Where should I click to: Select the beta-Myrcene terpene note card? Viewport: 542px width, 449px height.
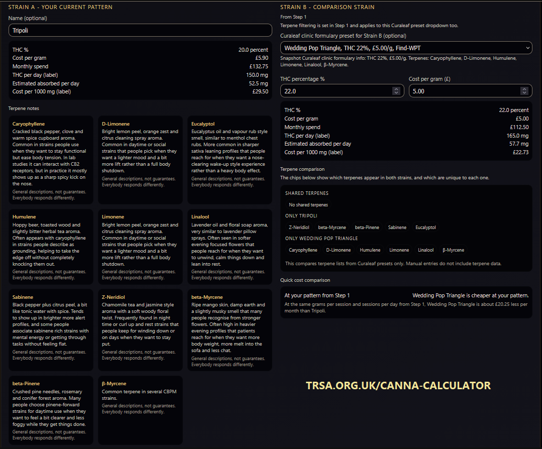(x=230, y=330)
